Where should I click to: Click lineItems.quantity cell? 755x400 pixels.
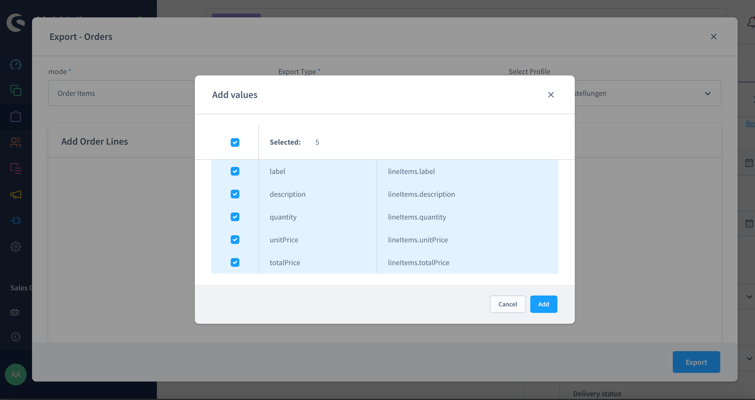[468, 217]
